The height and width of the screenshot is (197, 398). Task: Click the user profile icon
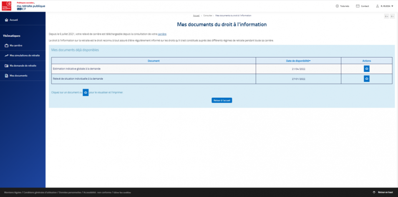point(378,6)
